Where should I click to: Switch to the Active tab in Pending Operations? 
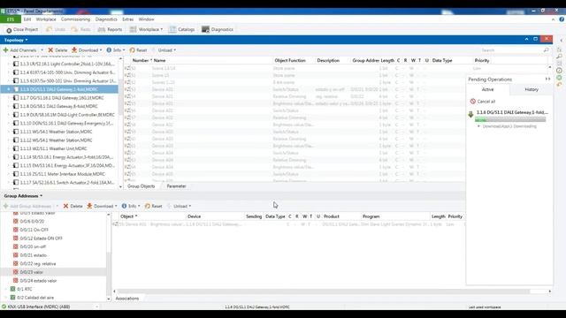487,89
